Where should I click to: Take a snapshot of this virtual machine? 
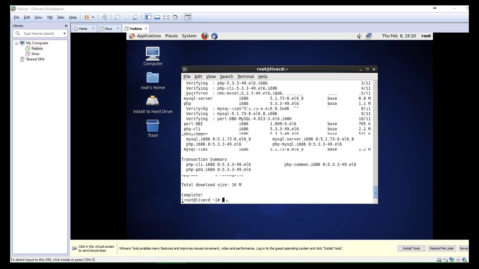(118, 17)
